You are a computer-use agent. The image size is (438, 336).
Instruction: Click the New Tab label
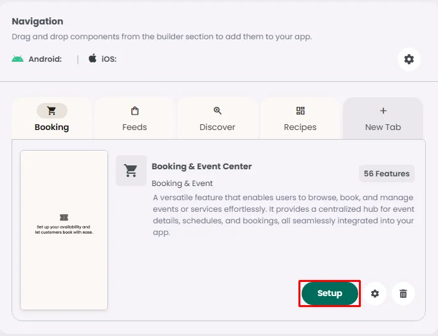(x=383, y=127)
